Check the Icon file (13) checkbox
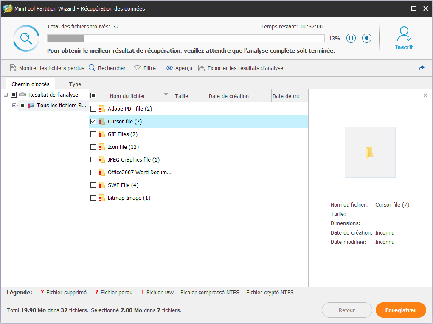433x324 pixels. click(x=93, y=147)
